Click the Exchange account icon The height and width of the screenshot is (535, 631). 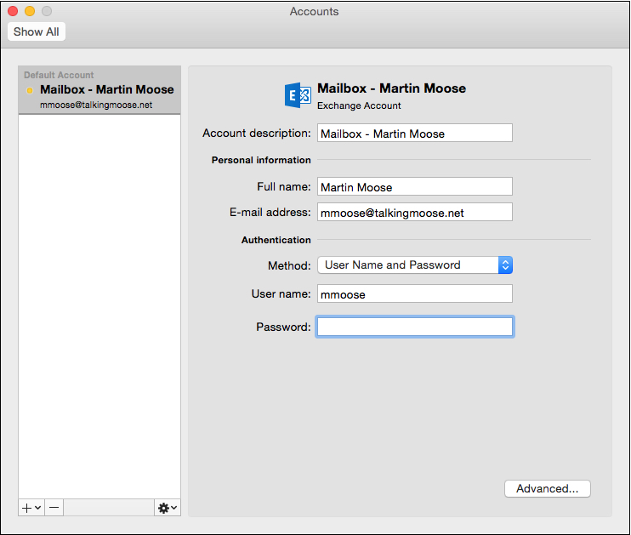click(298, 95)
